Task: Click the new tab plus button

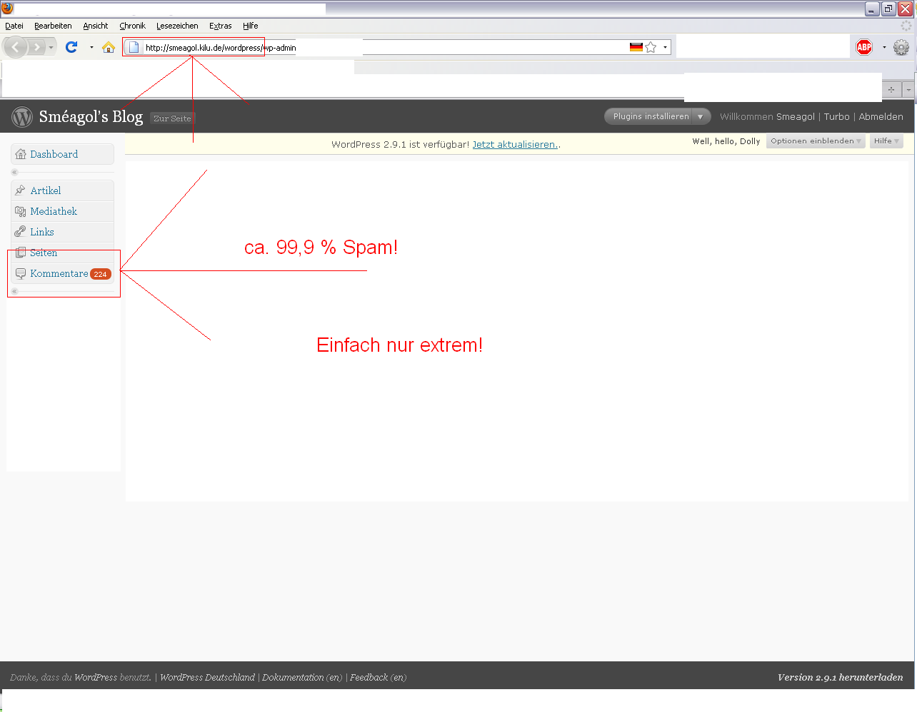Action: [x=891, y=90]
